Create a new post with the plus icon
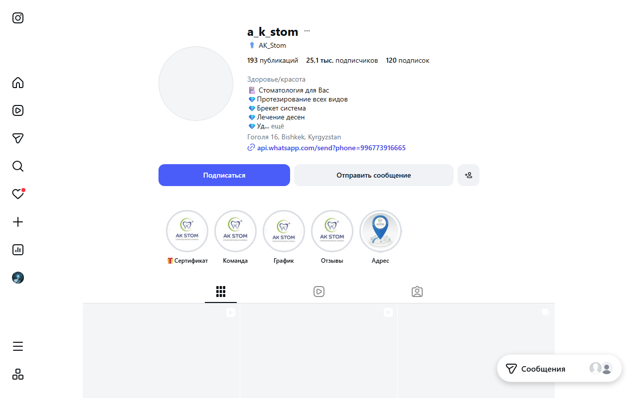The image size is (638, 398). tap(18, 222)
